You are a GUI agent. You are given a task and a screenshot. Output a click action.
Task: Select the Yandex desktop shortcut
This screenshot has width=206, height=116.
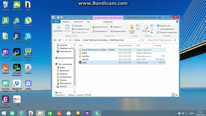pyautogui.click(x=28, y=69)
